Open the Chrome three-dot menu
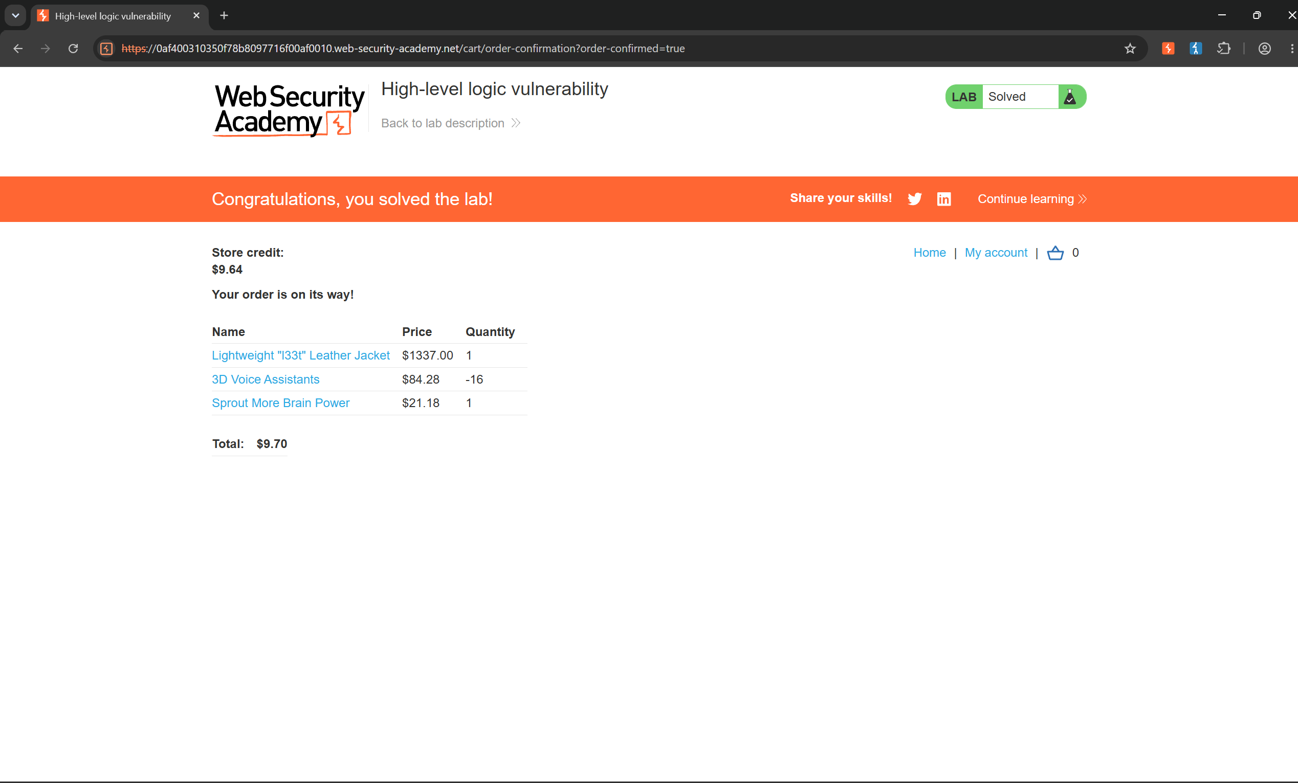The height and width of the screenshot is (783, 1298). 1292,49
